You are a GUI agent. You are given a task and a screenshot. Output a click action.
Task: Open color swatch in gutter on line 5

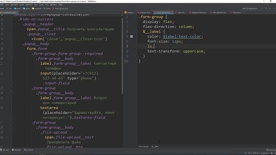(x=132, y=37)
